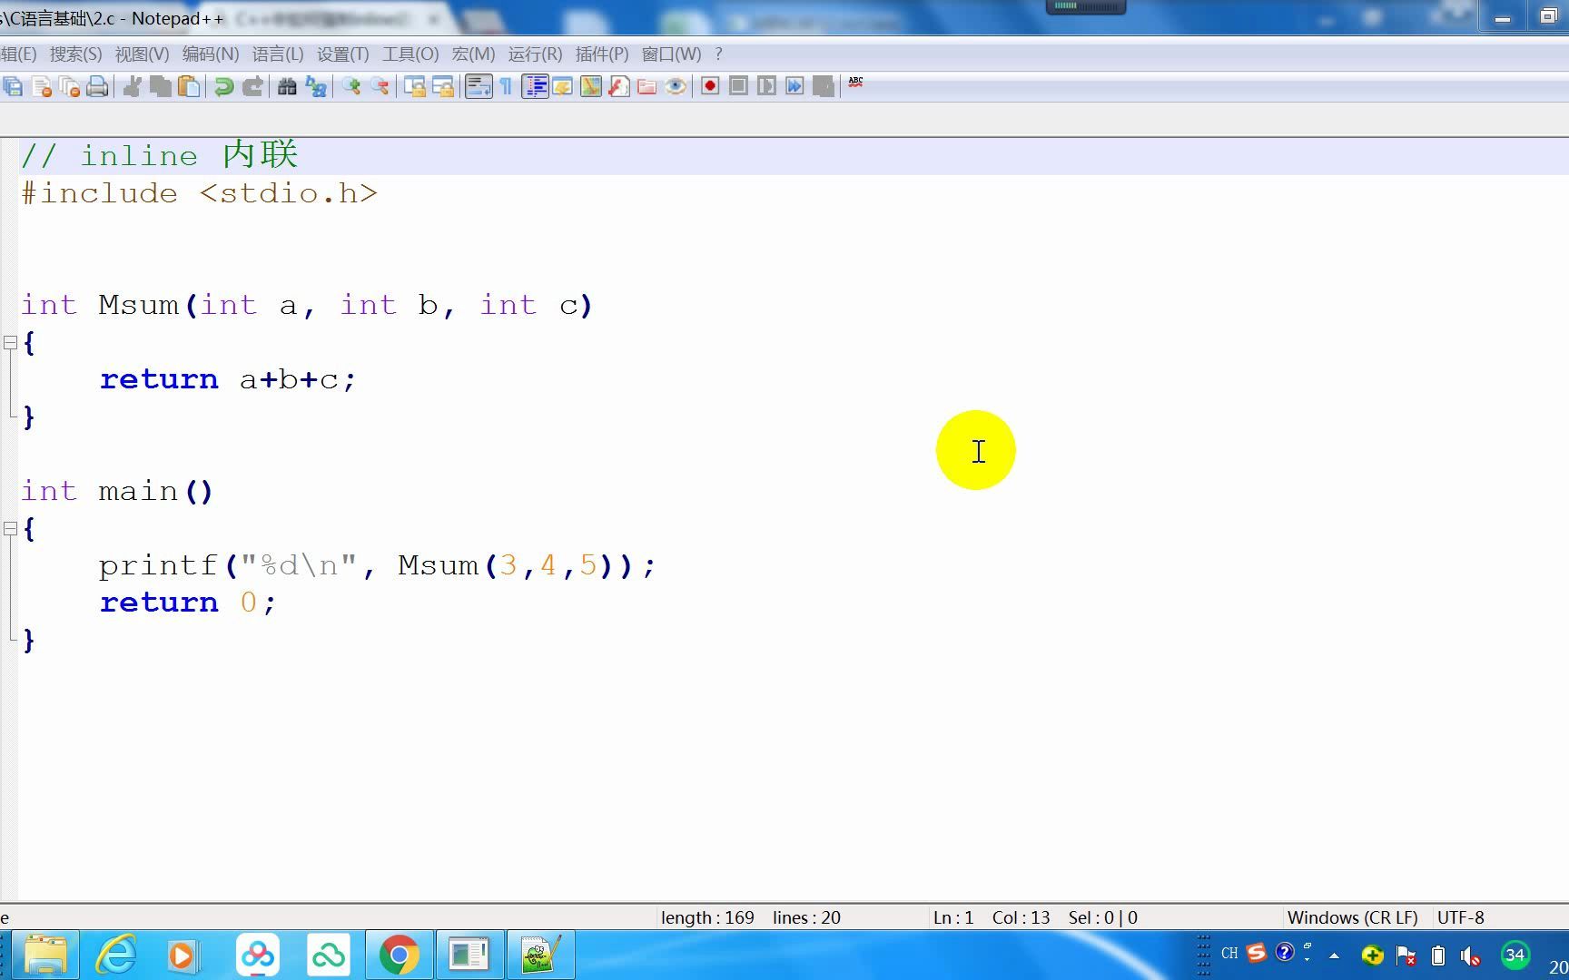
Task: Open the 窗口(W) menu
Action: pyautogui.click(x=672, y=54)
